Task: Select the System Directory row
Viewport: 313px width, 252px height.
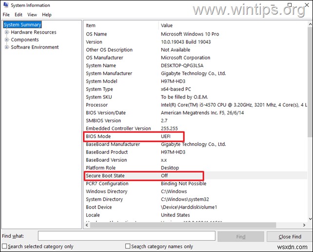Action: pos(196,199)
